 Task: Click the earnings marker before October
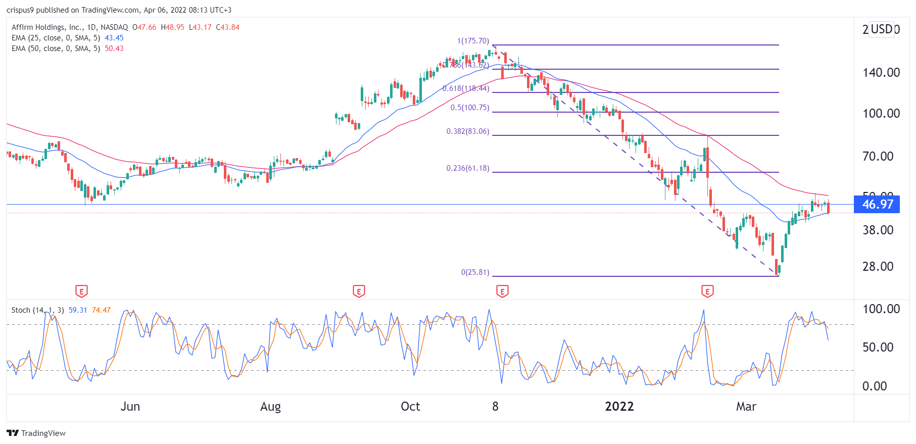(x=359, y=291)
